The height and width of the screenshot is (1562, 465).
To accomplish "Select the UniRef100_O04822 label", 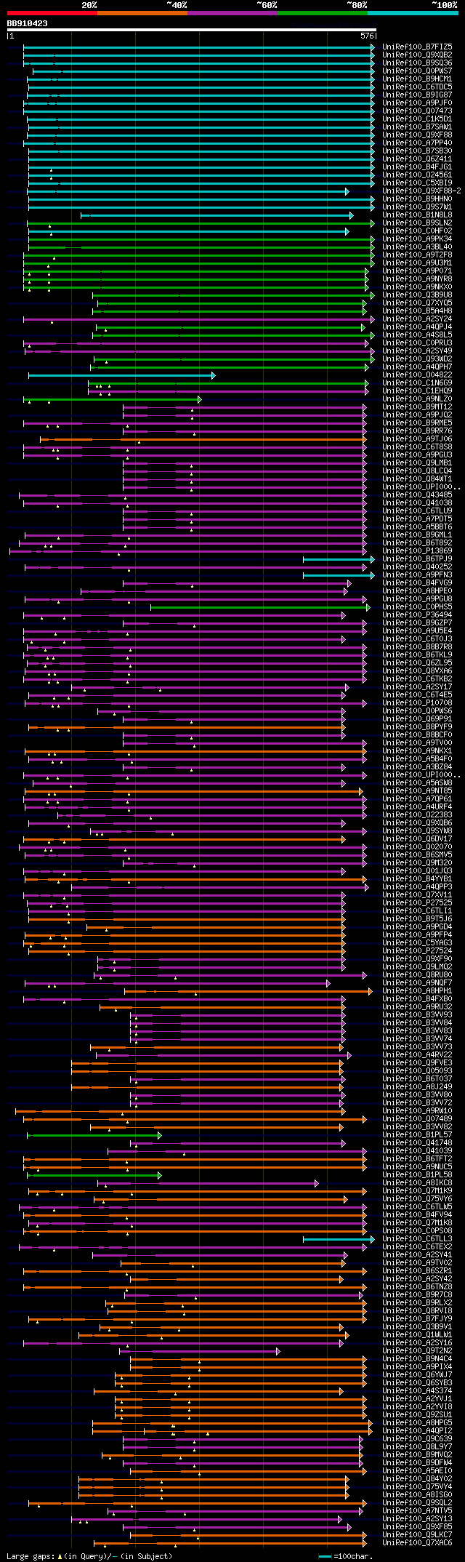I will pyautogui.click(x=417, y=375).
